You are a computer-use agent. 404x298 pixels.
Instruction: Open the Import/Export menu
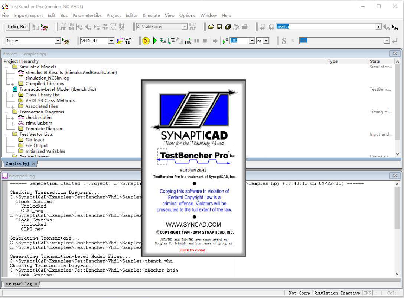[28, 15]
